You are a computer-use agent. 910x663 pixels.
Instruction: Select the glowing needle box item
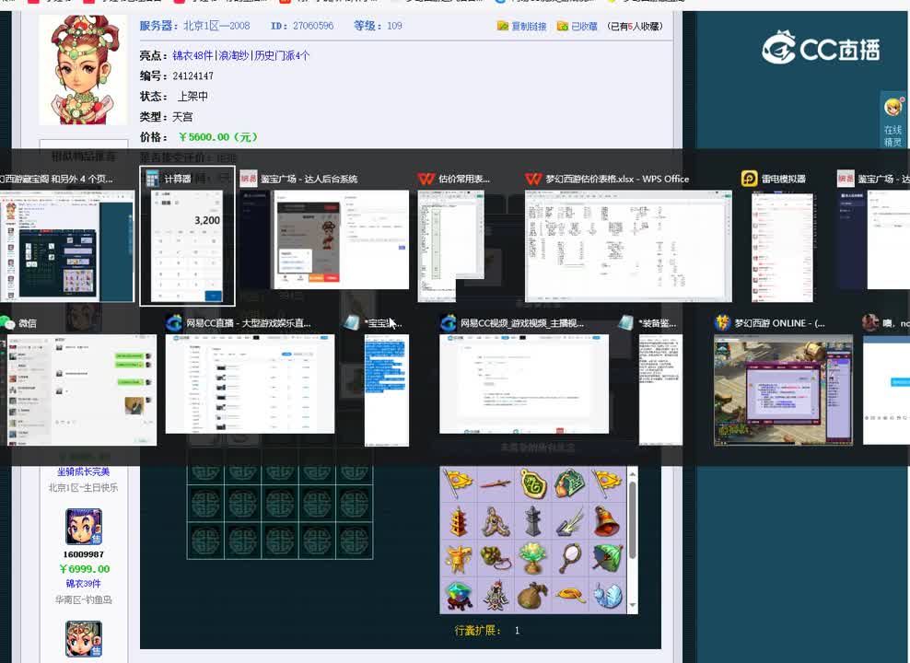569,521
